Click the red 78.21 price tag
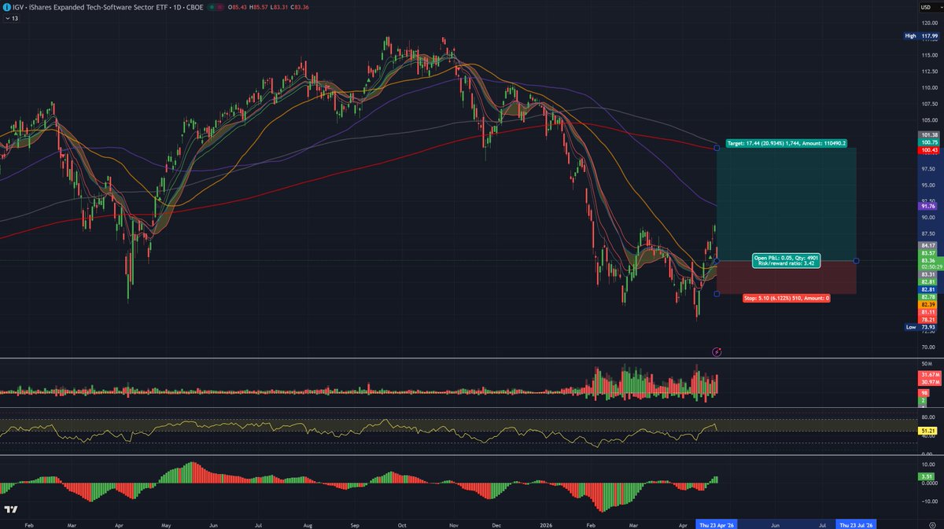This screenshot has height=529, width=944. pyautogui.click(x=927, y=319)
